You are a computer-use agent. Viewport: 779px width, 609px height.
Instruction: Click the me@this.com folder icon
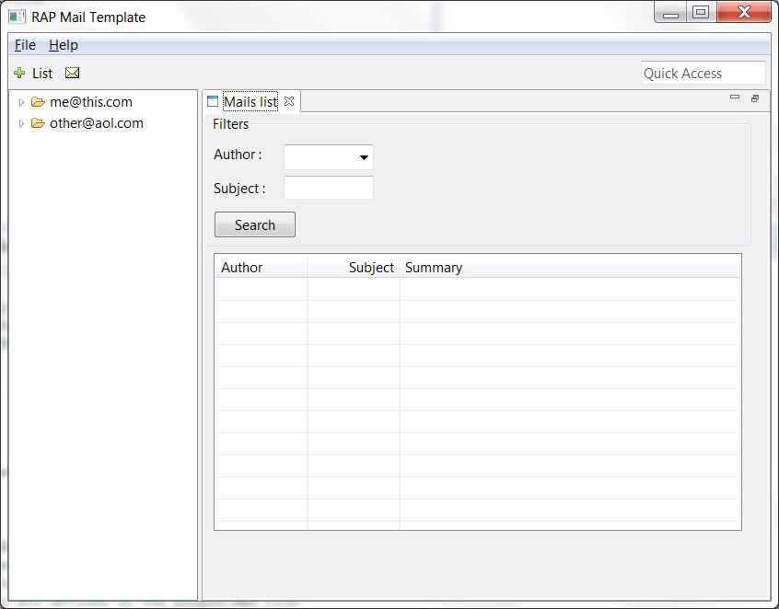tap(38, 102)
